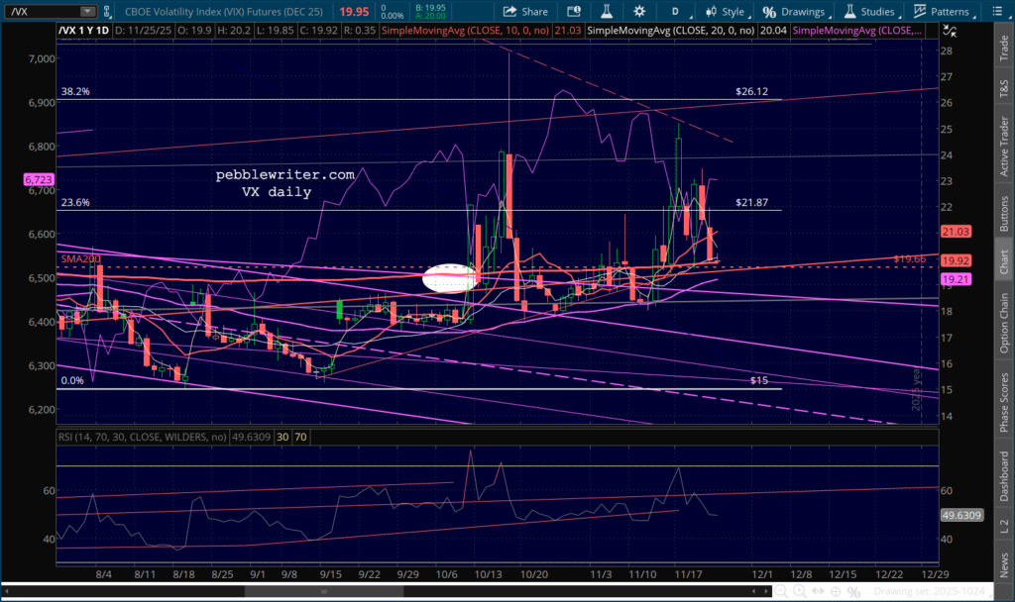Click the Share button

click(x=525, y=12)
